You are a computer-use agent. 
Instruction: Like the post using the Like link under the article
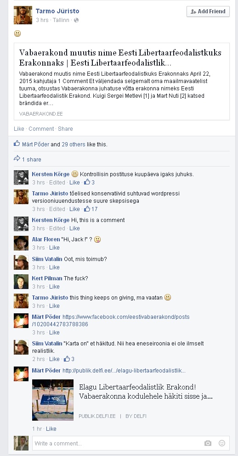coord(19,128)
